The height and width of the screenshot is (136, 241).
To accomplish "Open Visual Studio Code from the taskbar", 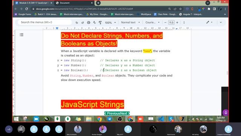I will [x=161, y=119].
